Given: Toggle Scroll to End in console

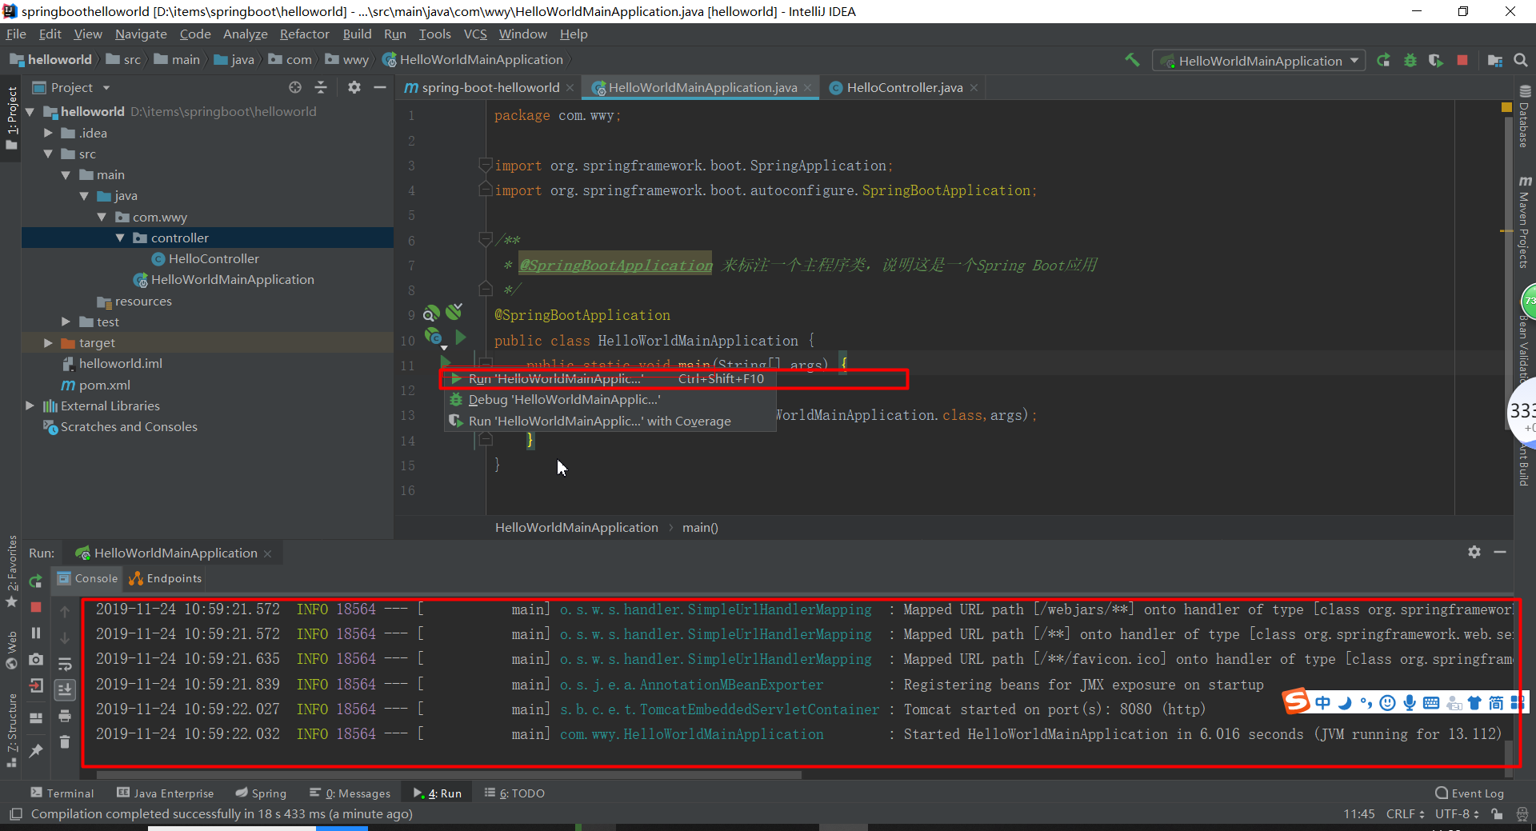Looking at the screenshot, I should coord(65,689).
